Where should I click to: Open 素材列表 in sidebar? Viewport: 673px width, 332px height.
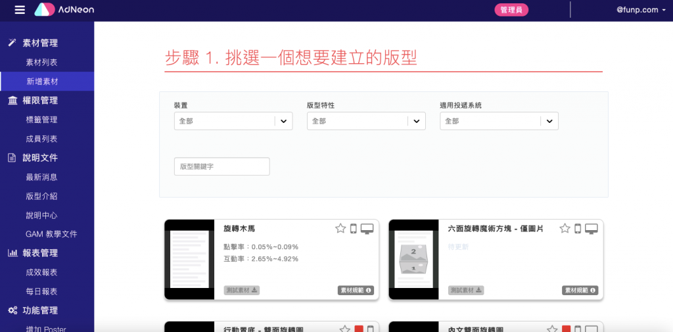[41, 62]
